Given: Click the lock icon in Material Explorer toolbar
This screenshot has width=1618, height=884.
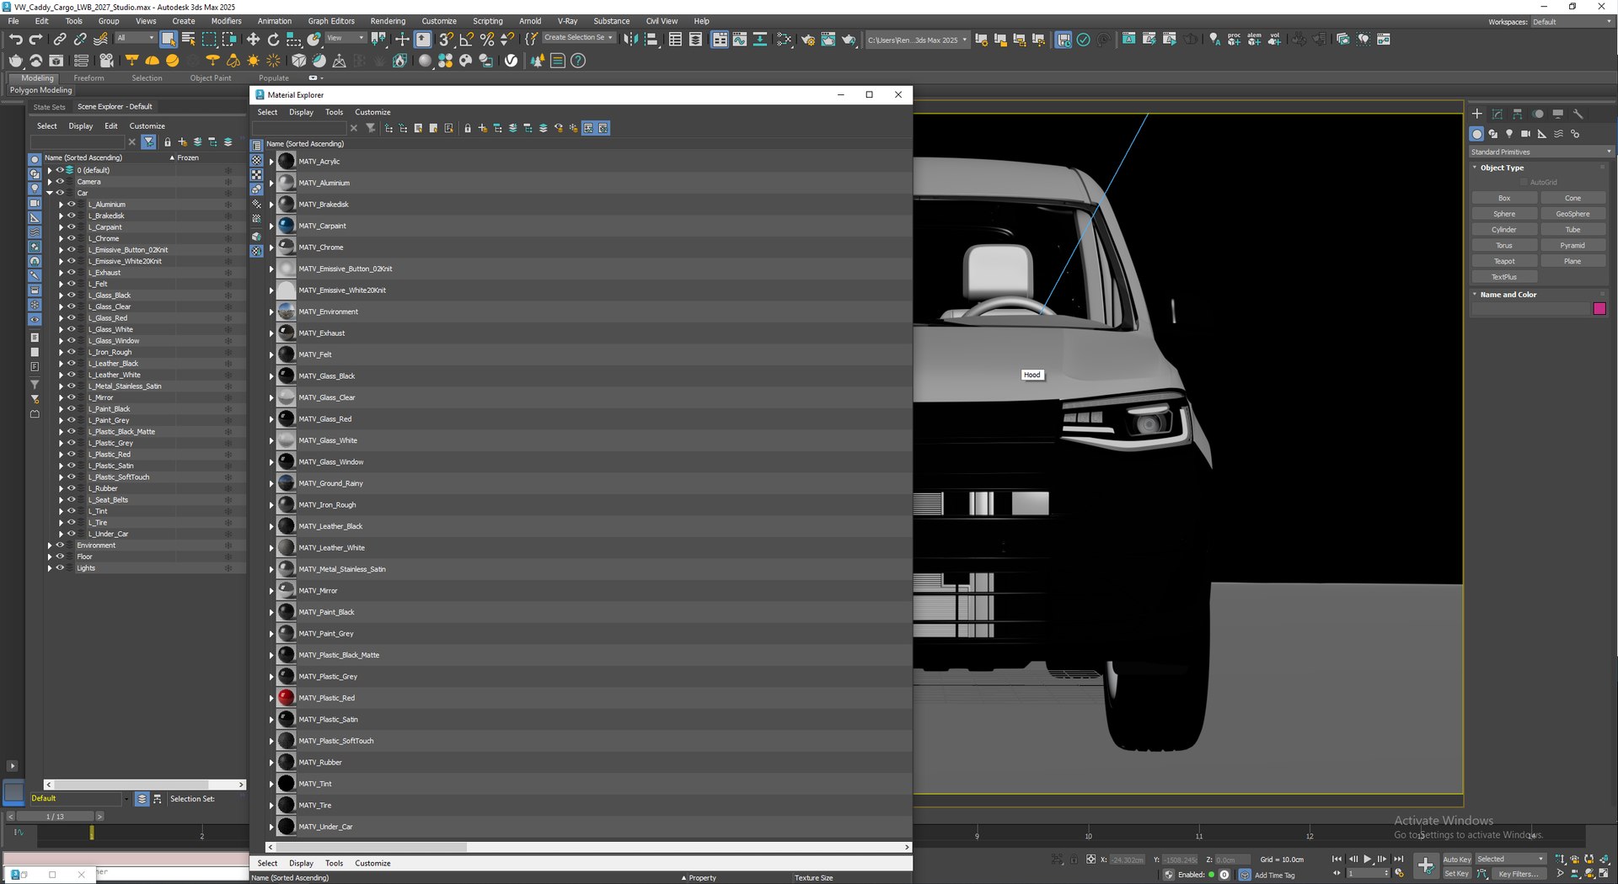Looking at the screenshot, I should (468, 128).
